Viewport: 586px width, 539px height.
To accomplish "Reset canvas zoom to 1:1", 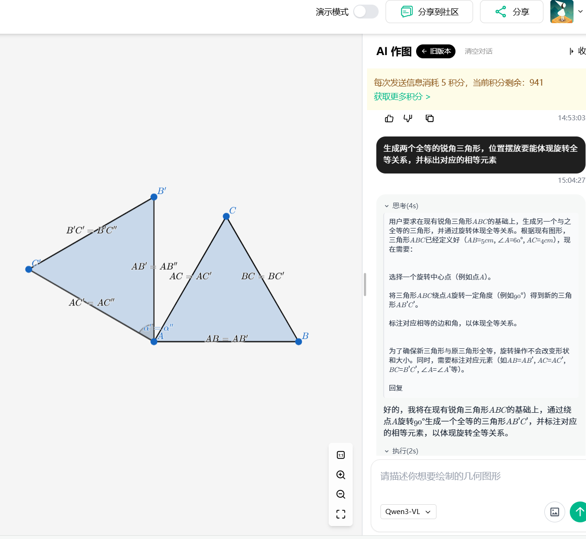I will (x=341, y=455).
